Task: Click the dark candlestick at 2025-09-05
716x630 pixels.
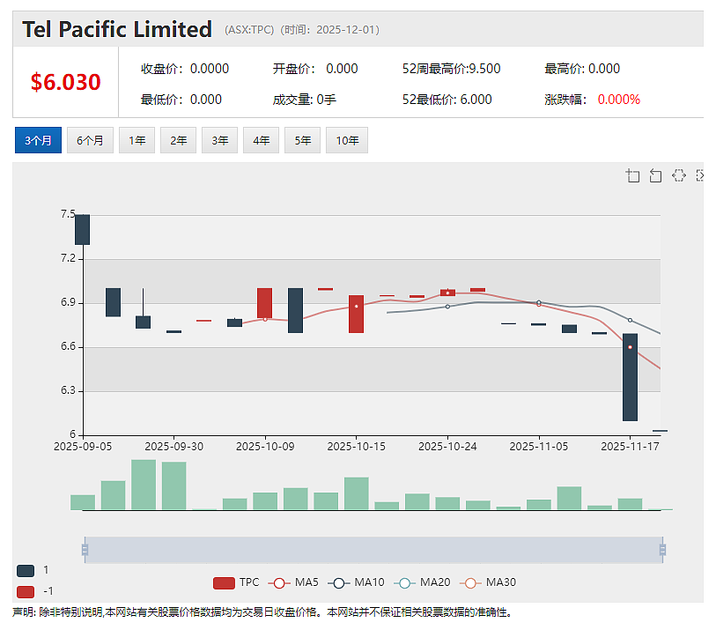Action: click(x=83, y=229)
